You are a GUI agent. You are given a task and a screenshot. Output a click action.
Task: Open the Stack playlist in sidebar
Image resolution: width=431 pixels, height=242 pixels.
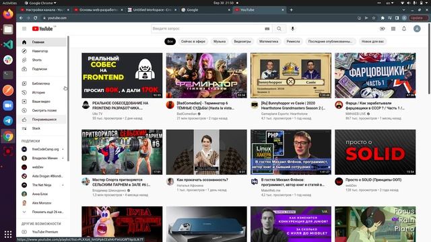coord(41,128)
